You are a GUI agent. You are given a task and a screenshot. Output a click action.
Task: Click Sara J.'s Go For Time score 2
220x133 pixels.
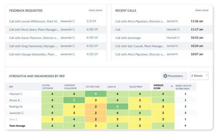[x=96, y=119]
